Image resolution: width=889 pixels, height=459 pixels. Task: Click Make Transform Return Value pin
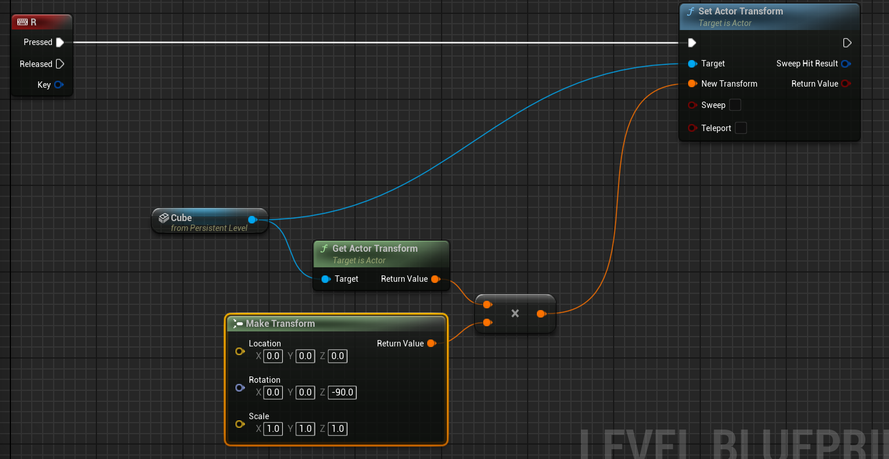click(432, 344)
